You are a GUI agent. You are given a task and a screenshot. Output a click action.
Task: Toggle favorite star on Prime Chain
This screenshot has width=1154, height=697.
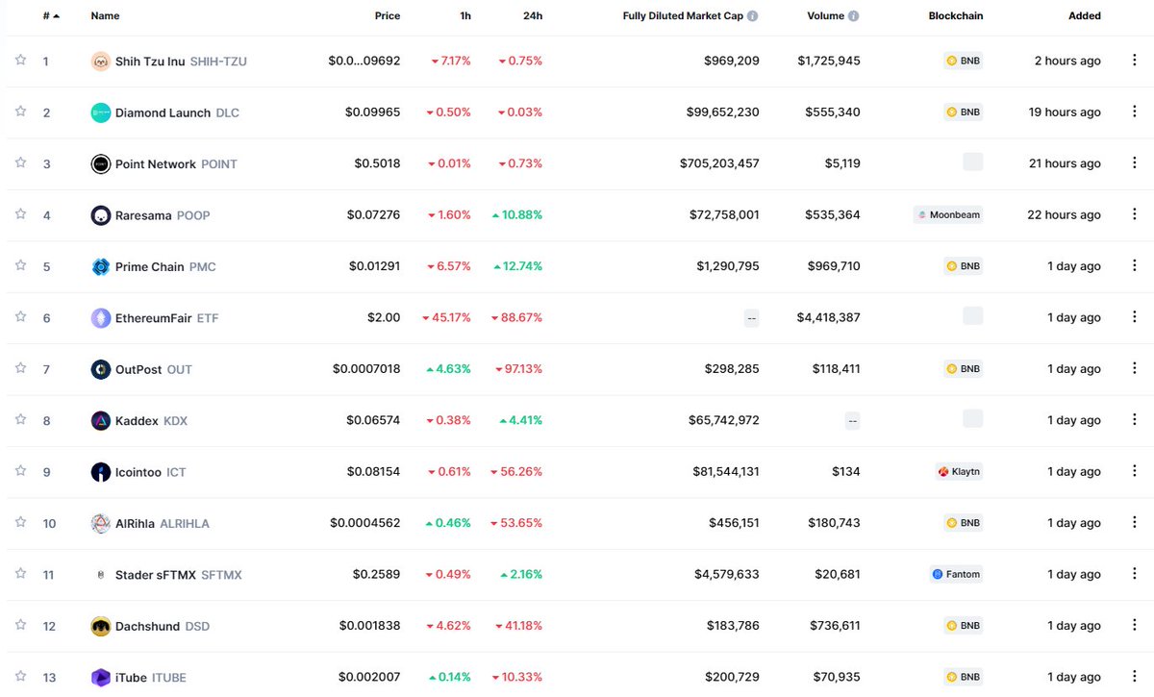click(20, 265)
